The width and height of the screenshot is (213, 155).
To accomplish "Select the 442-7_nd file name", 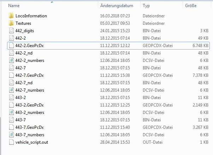I will tap(23, 83).
